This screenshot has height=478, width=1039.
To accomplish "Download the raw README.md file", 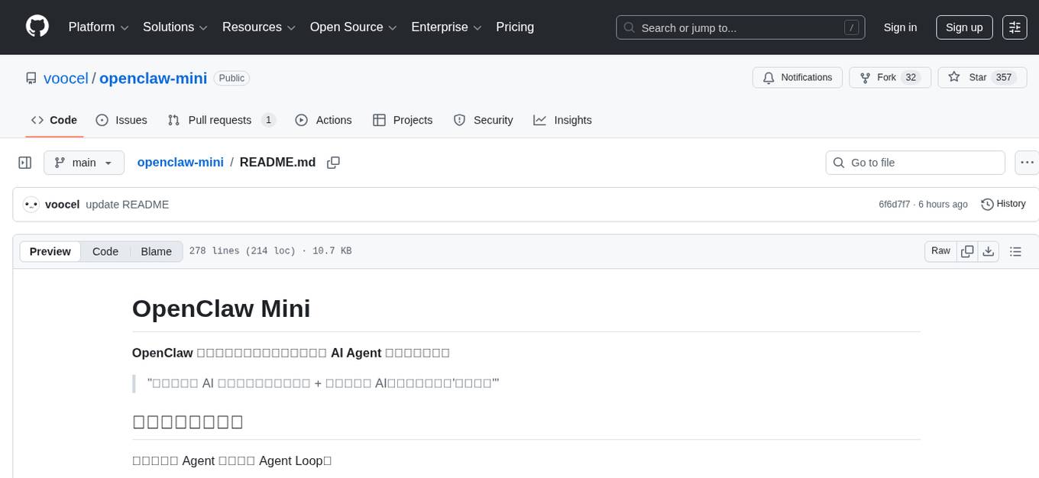I will [989, 250].
